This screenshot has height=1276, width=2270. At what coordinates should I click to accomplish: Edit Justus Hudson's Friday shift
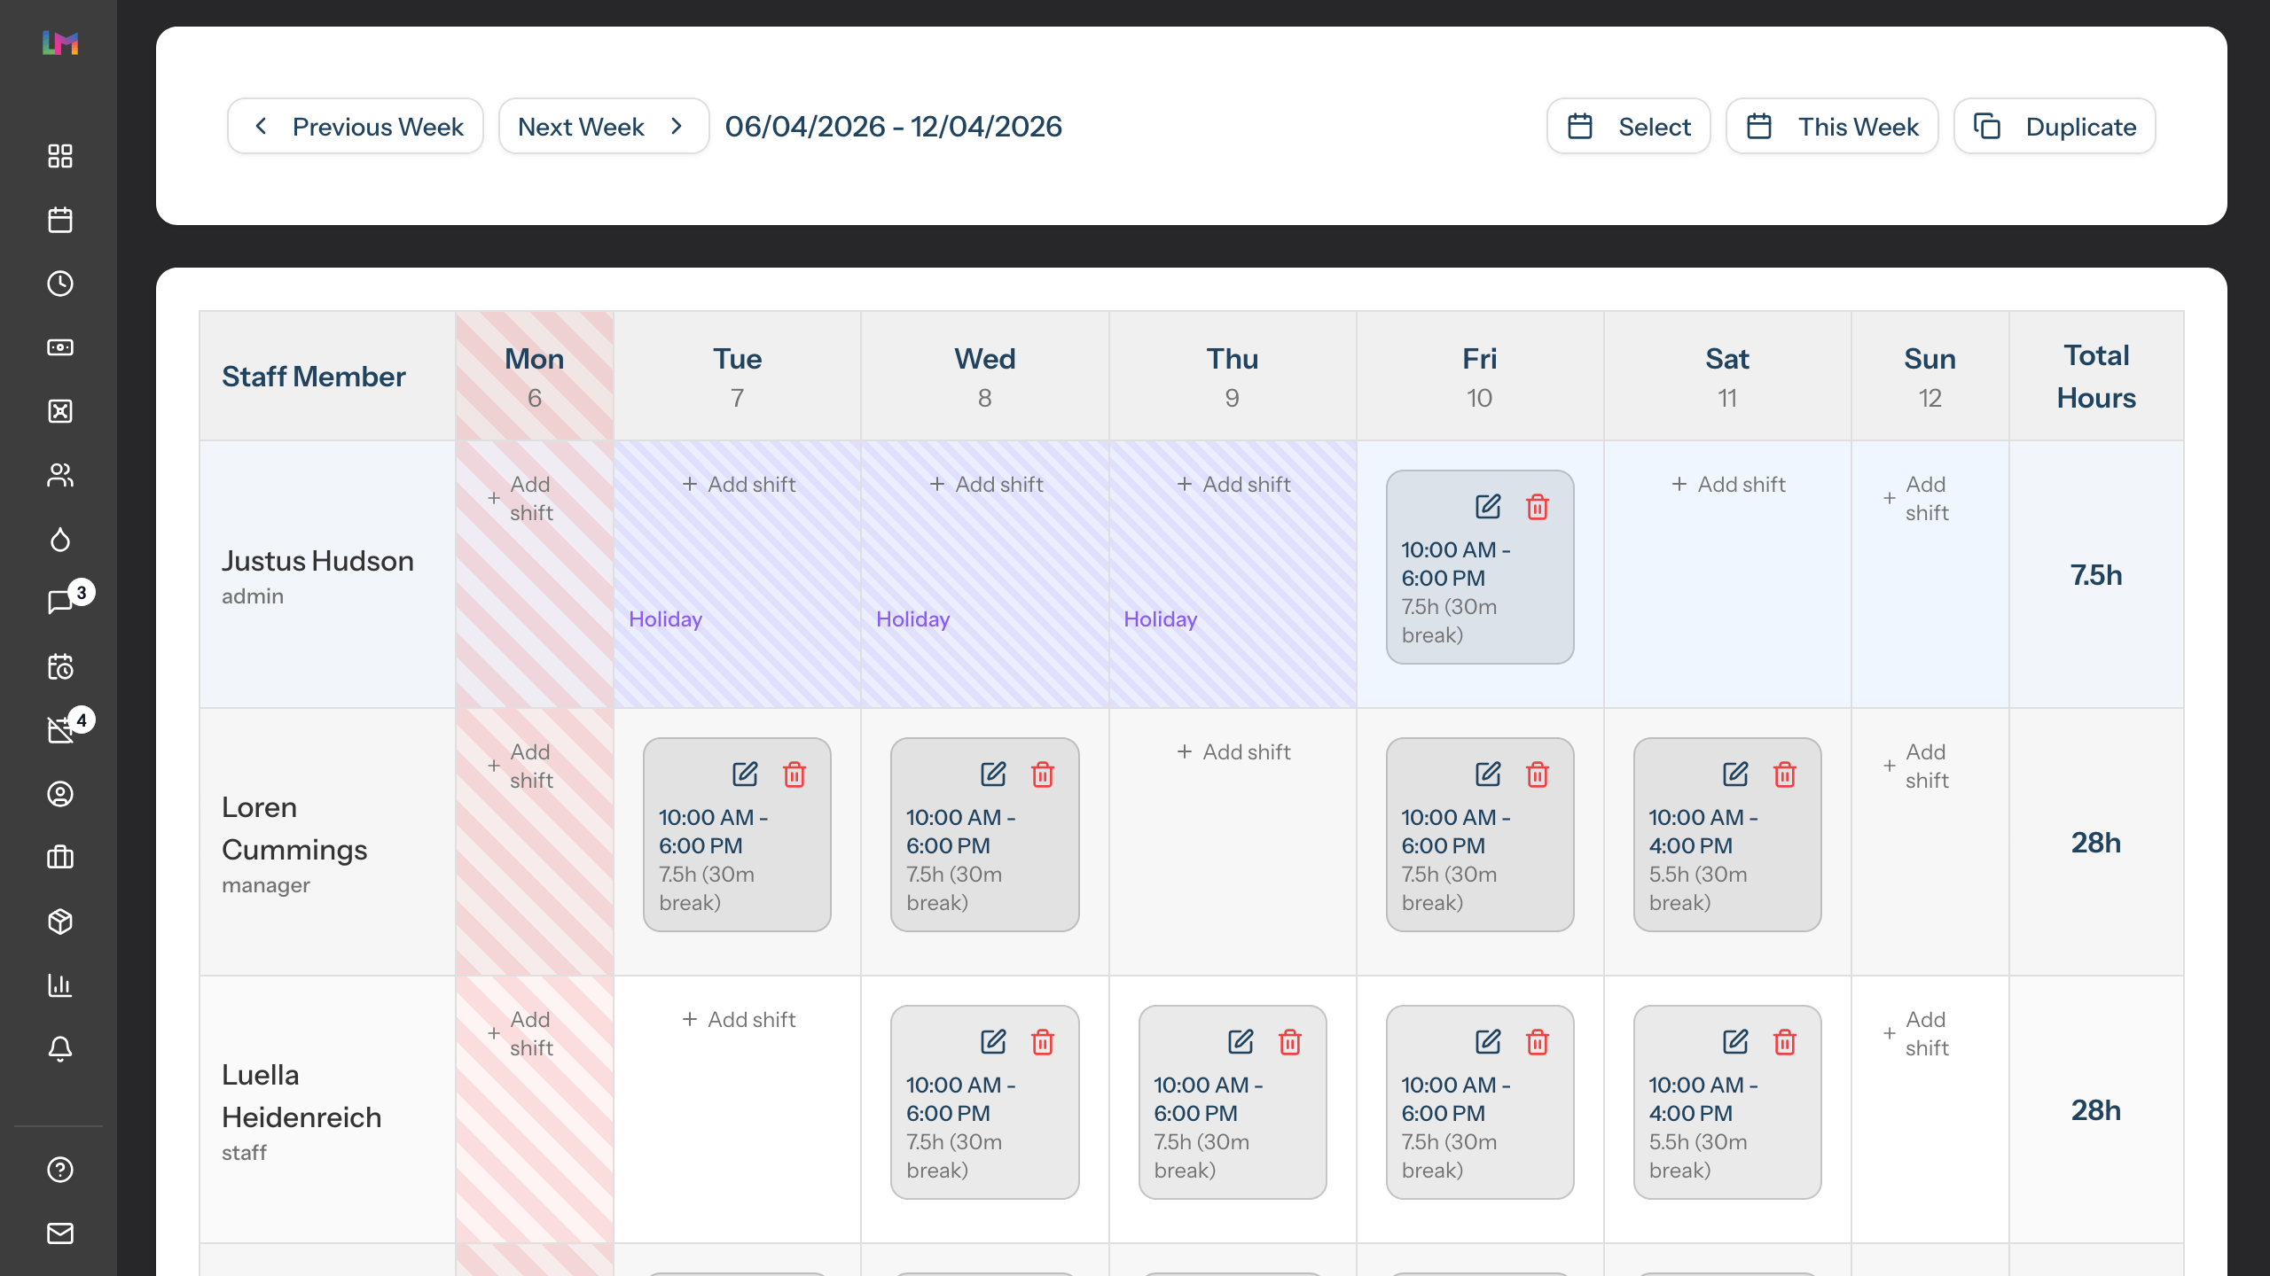1487,507
